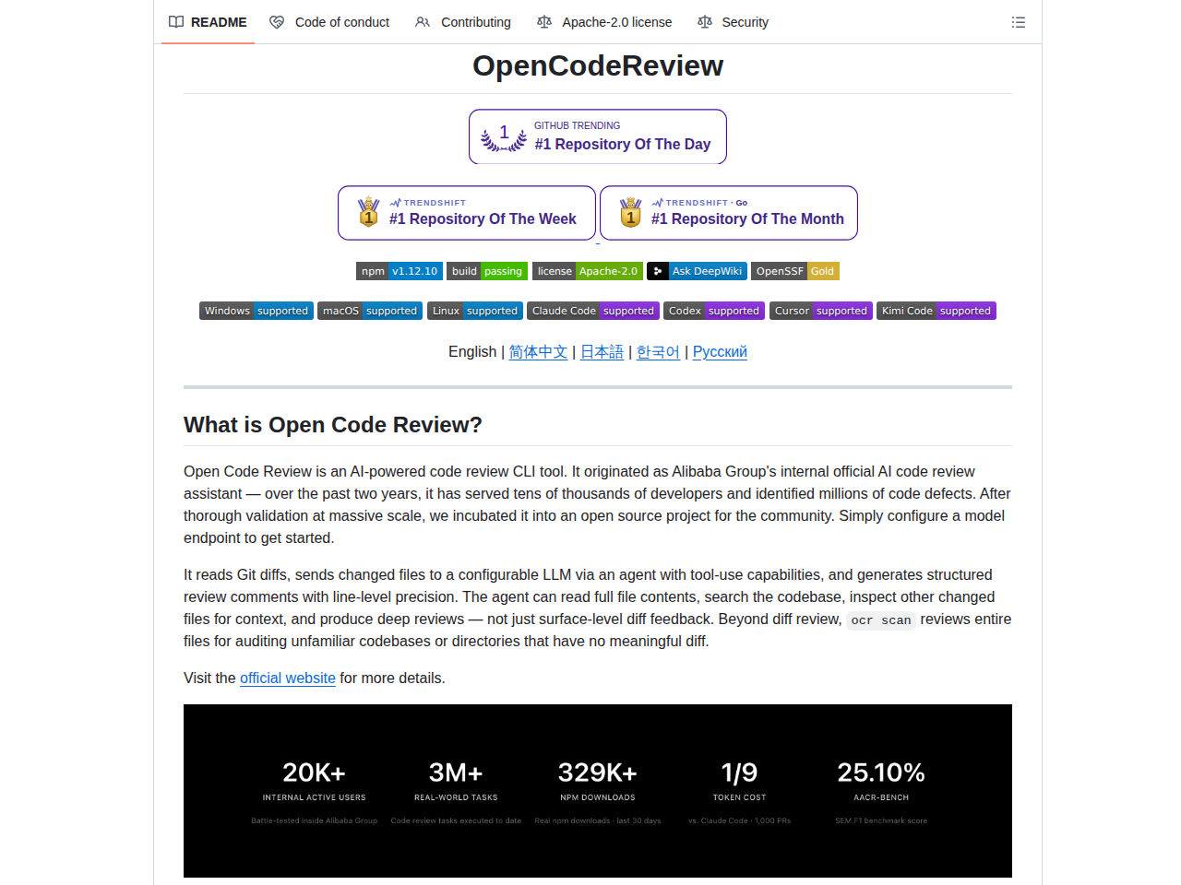1181x885 pixels.
Task: Click the heart icon for Code of conduct
Action: (x=277, y=22)
